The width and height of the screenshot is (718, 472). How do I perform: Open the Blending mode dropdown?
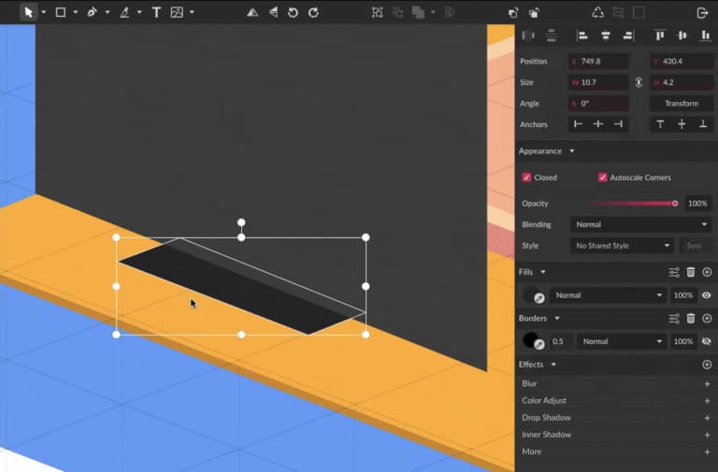(x=640, y=224)
